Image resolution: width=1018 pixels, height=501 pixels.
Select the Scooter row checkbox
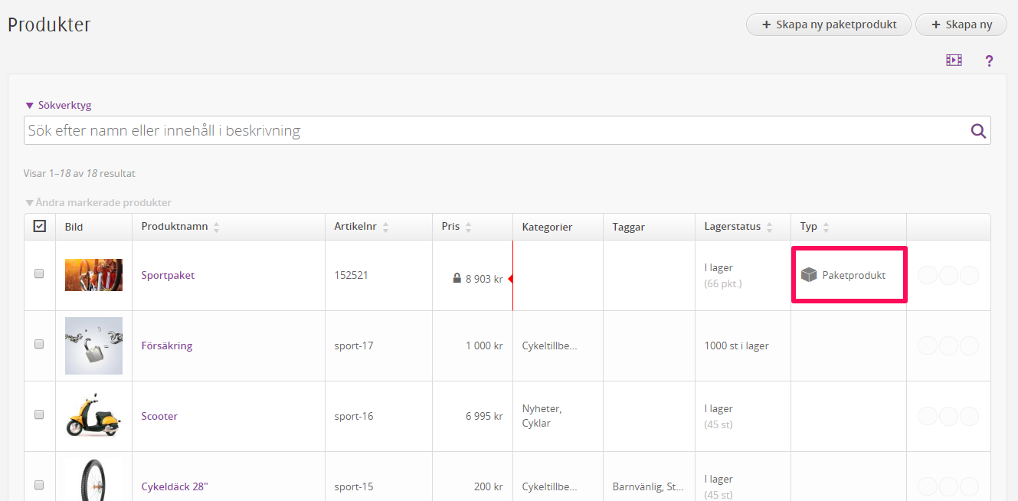click(x=40, y=414)
